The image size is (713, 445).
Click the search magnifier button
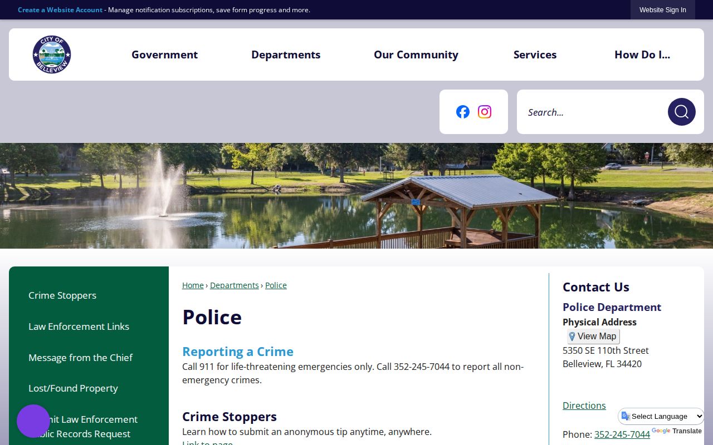pyautogui.click(x=682, y=112)
